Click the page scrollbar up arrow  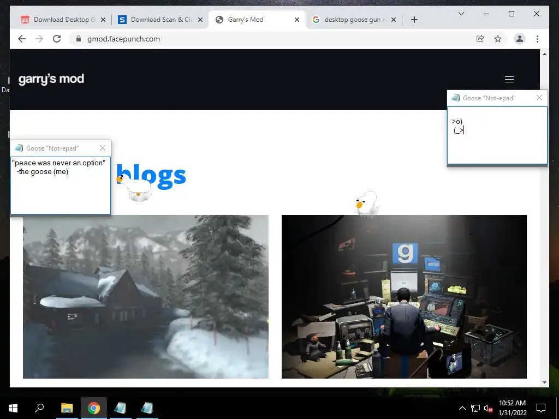[544, 54]
